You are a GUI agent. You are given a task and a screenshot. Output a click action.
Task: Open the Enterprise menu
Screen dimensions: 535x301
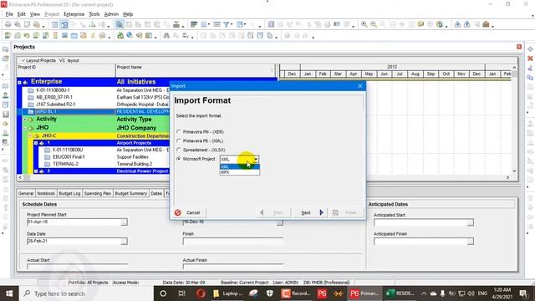(x=74, y=14)
